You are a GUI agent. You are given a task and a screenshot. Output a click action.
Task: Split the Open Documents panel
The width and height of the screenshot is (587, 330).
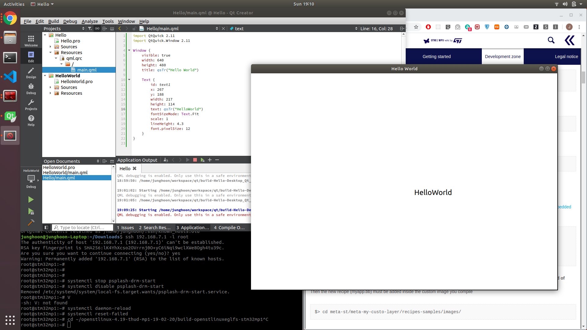tap(105, 161)
